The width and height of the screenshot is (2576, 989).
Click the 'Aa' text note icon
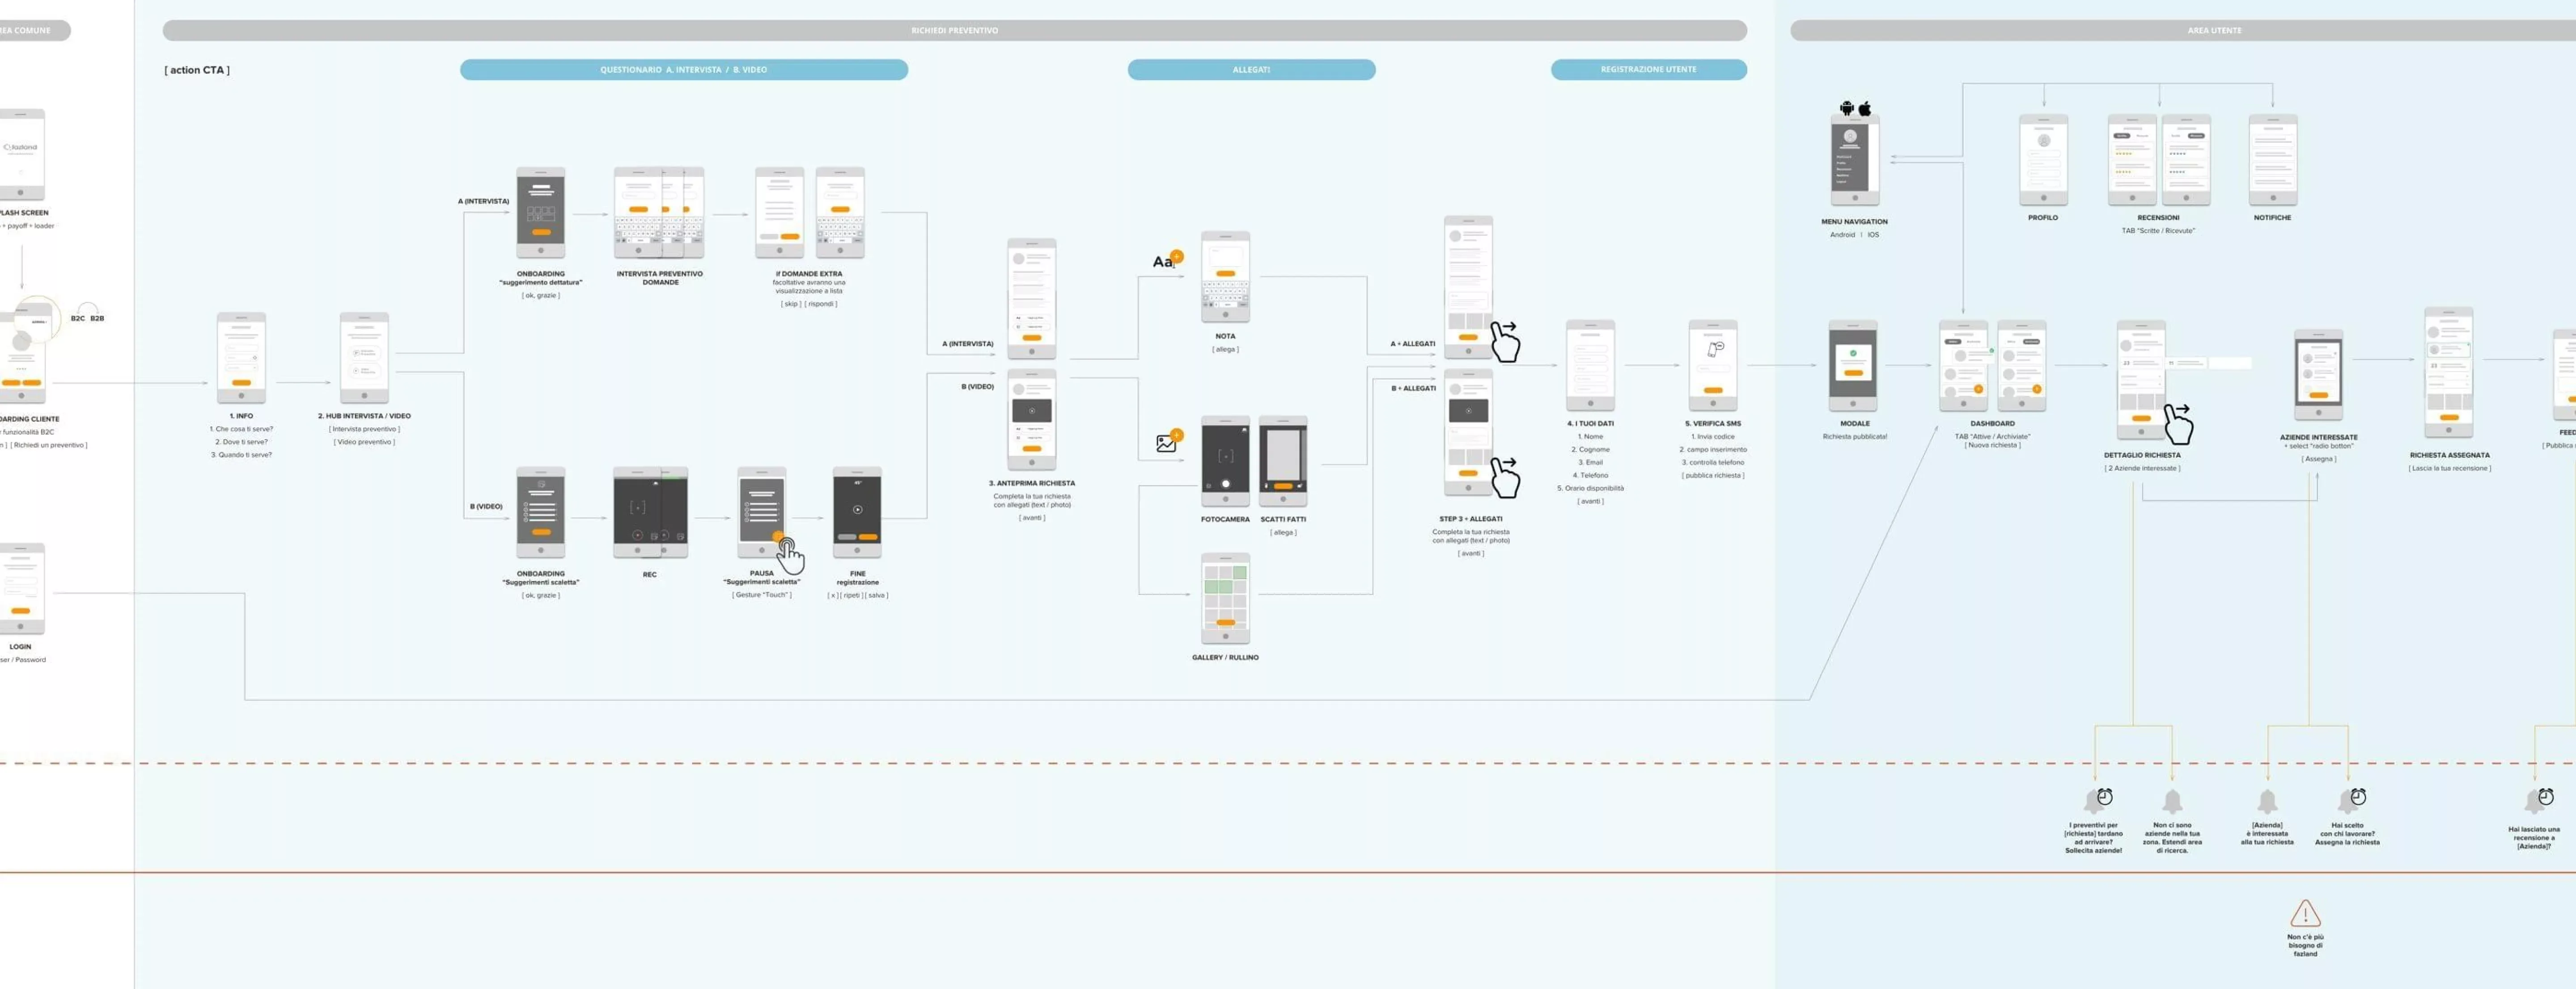pos(1163,262)
